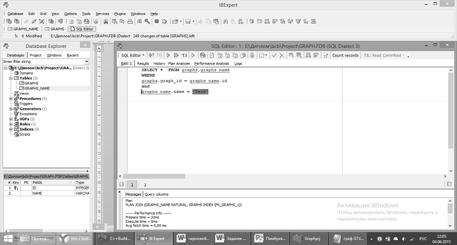Execute the query with the first play icon
Image resolution: width=457 pixels, height=245 pixels.
[x=168, y=55]
